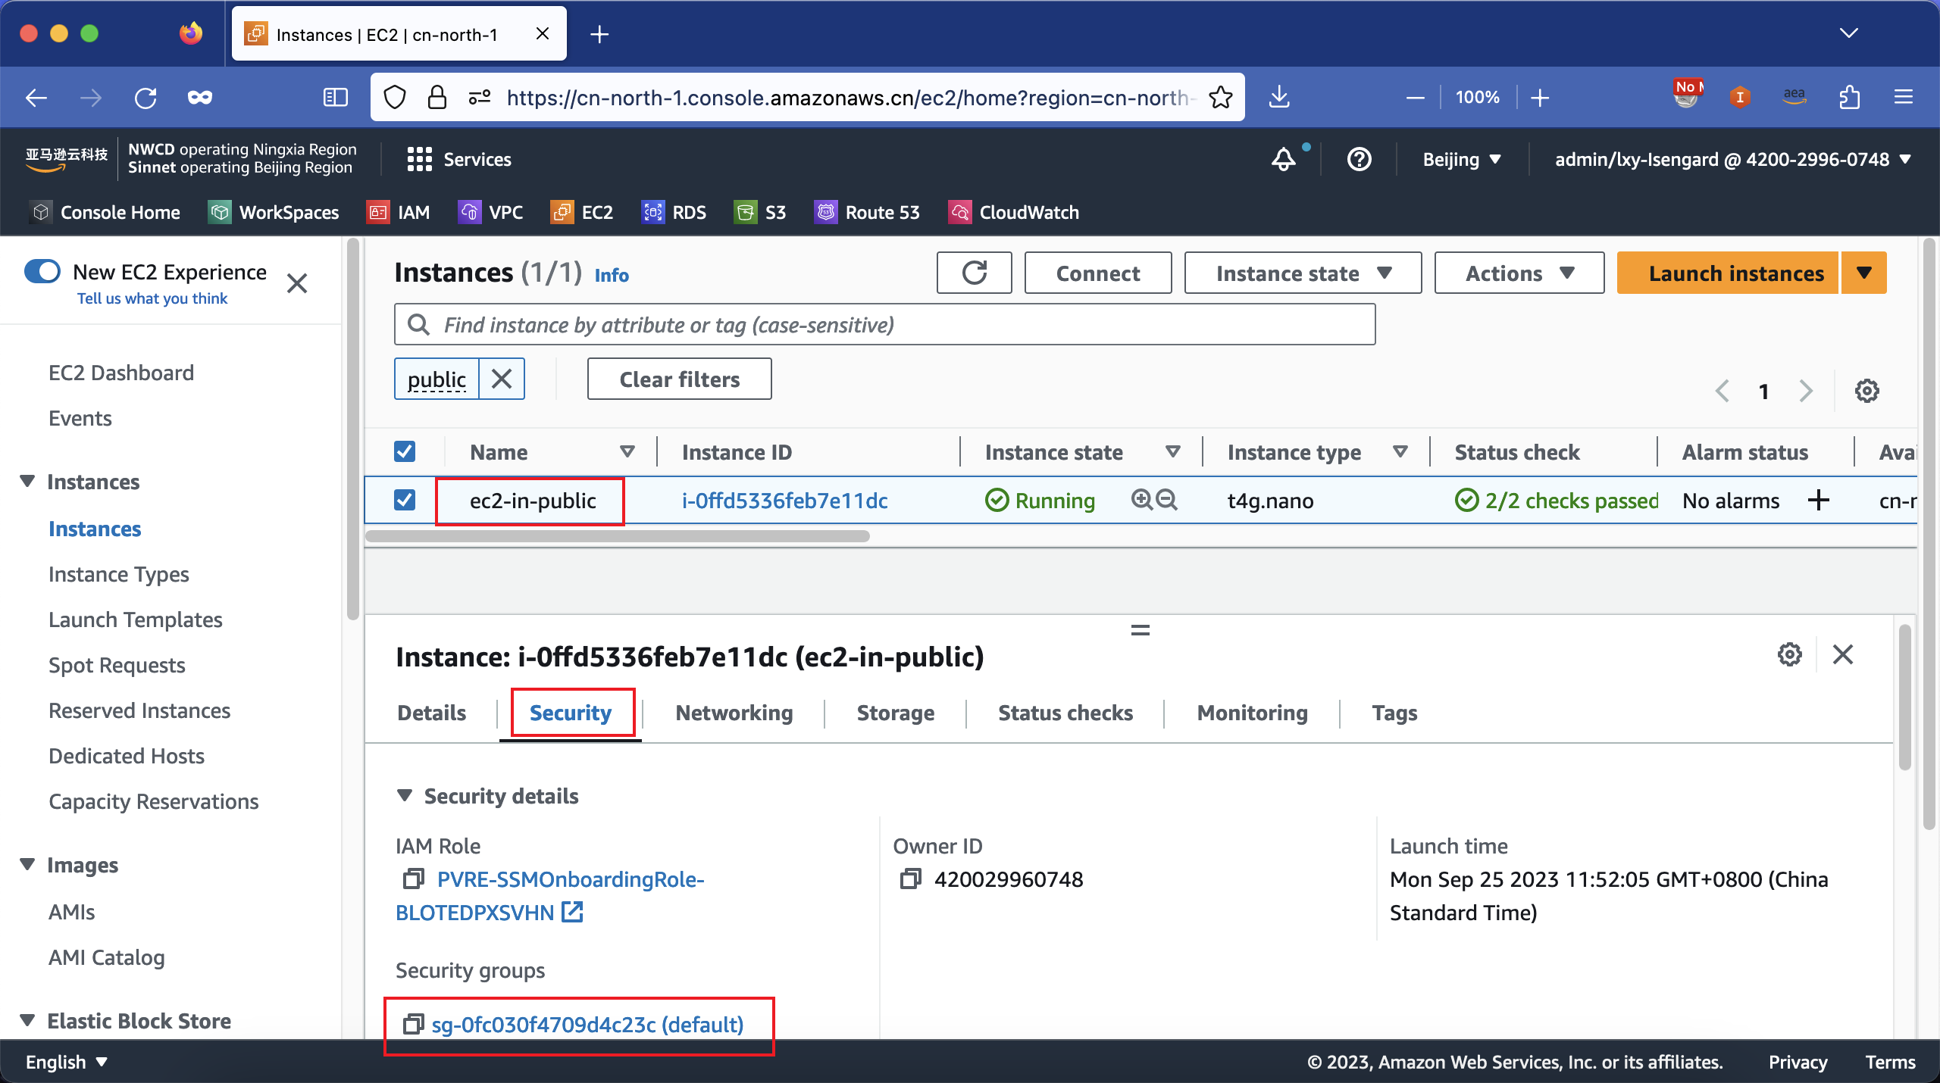Dismiss the New EC2 Experience banner

tap(297, 283)
